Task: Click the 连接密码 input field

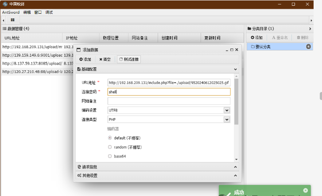Action: point(169,92)
